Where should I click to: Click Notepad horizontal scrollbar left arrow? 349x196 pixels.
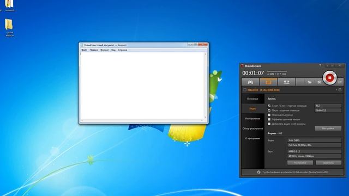82,120
